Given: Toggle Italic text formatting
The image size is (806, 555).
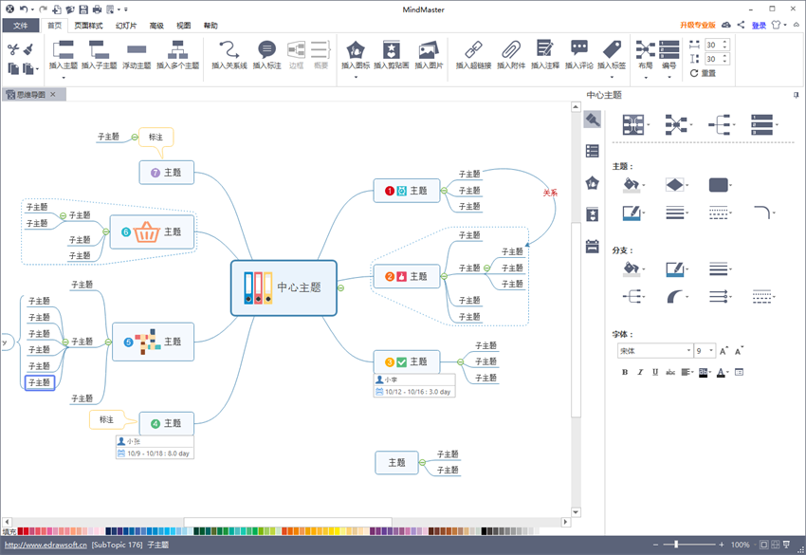Looking at the screenshot, I should (640, 372).
